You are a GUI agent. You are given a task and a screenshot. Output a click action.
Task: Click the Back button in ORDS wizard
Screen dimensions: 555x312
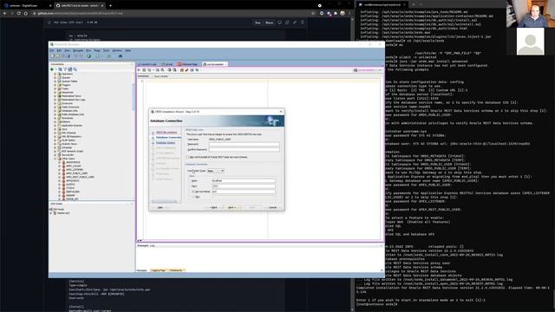coord(213,207)
